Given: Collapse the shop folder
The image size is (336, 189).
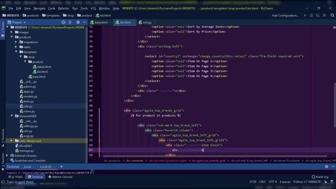Looking at the screenshot, I should [20, 57].
